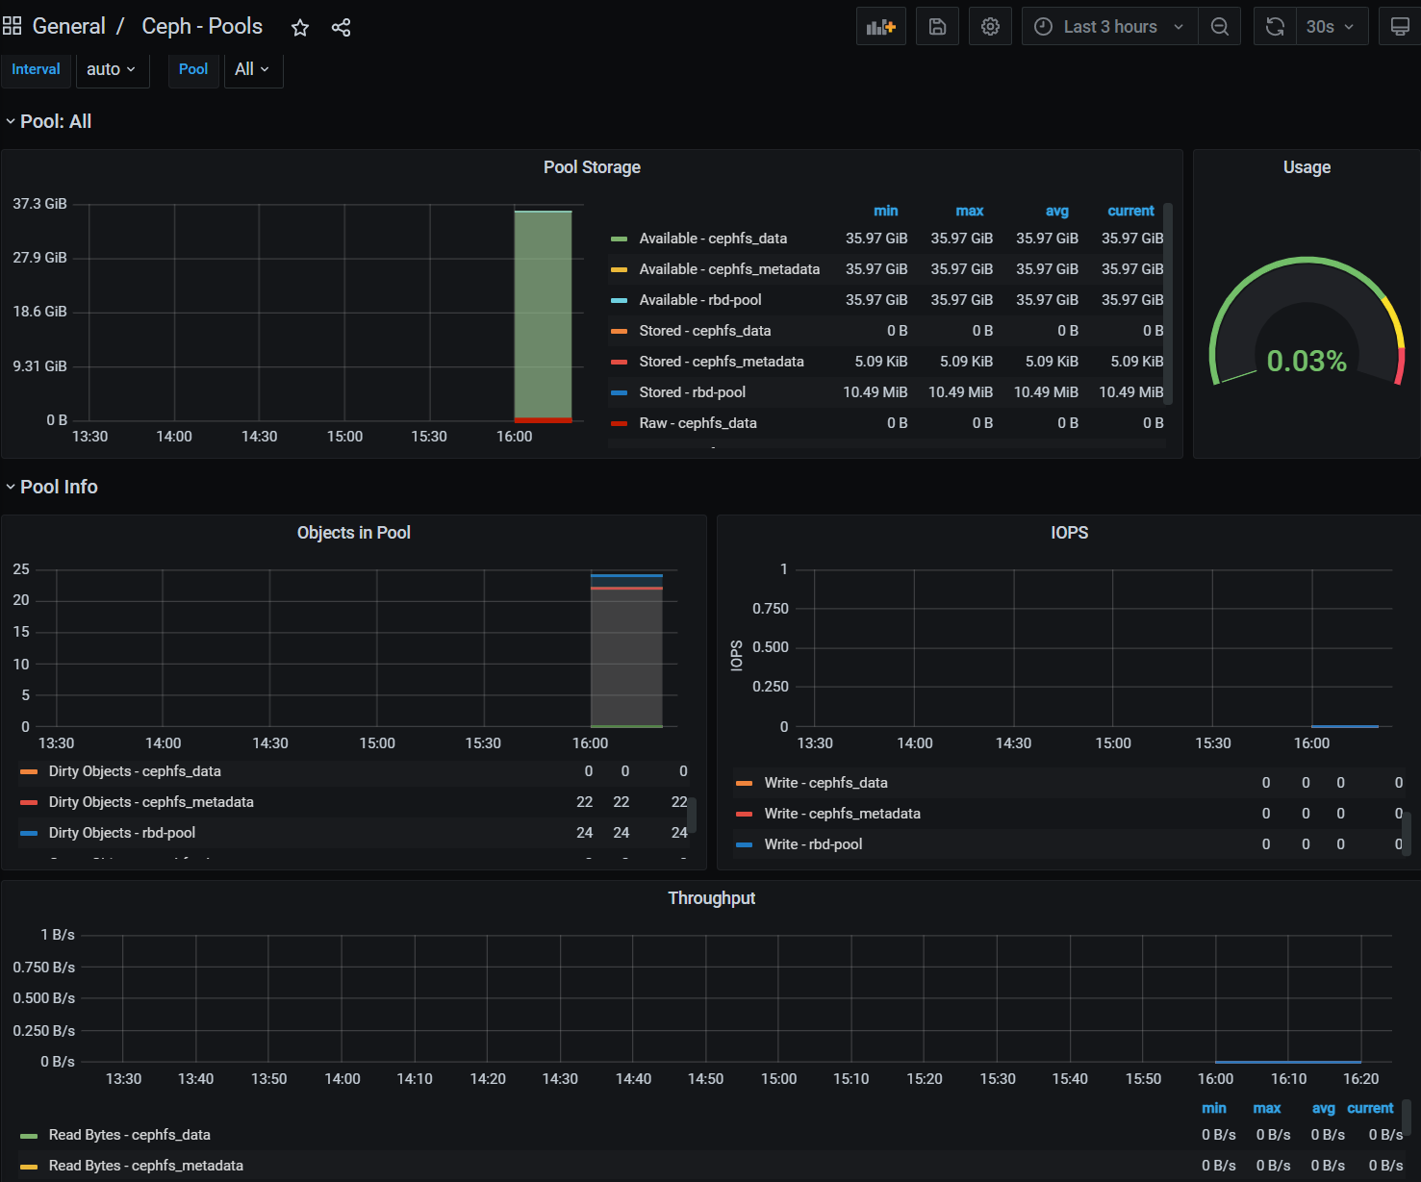Screen dimensions: 1421x1182
Task: Change color of Dirty Objects - rbd-pool swatch
Action: click(29, 833)
